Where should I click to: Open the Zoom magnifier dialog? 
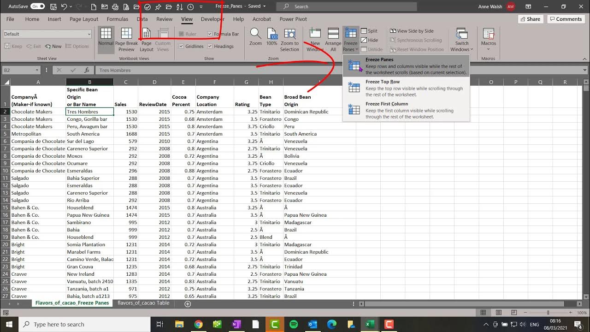click(255, 37)
